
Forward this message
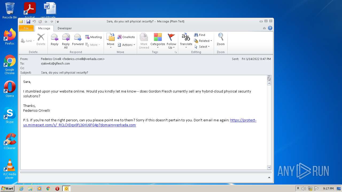coord(78,39)
